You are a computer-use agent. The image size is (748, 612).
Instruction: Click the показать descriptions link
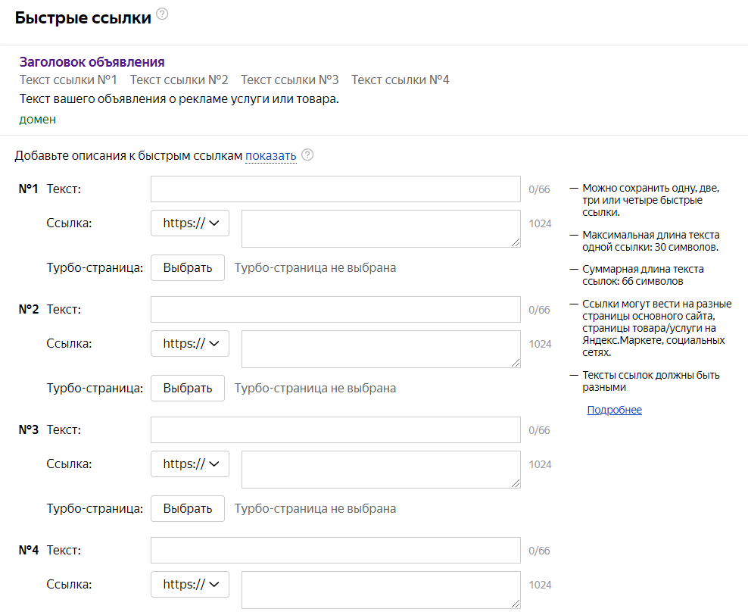tap(270, 156)
